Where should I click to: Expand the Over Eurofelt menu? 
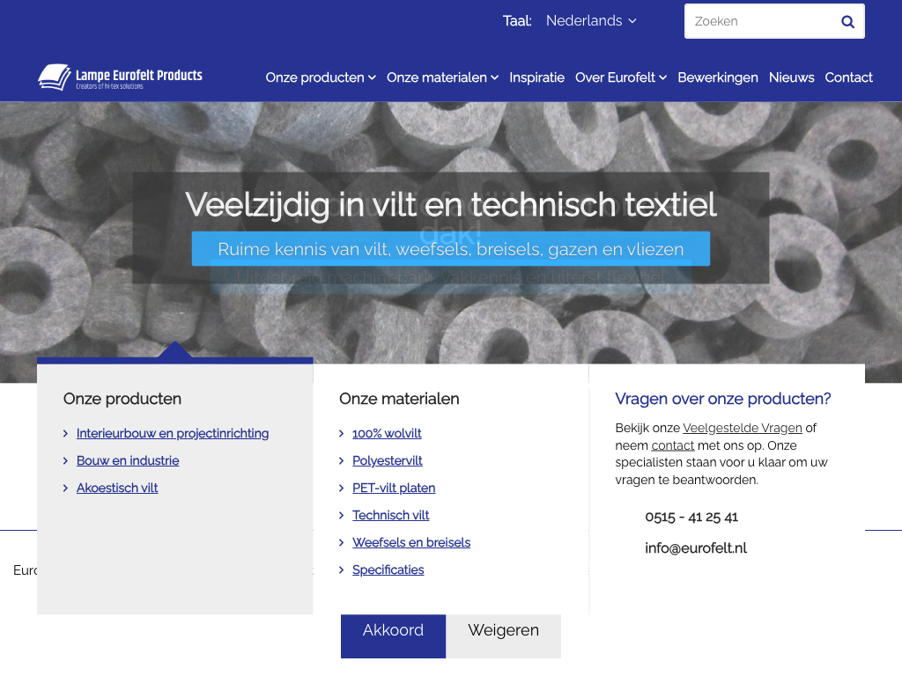[620, 77]
